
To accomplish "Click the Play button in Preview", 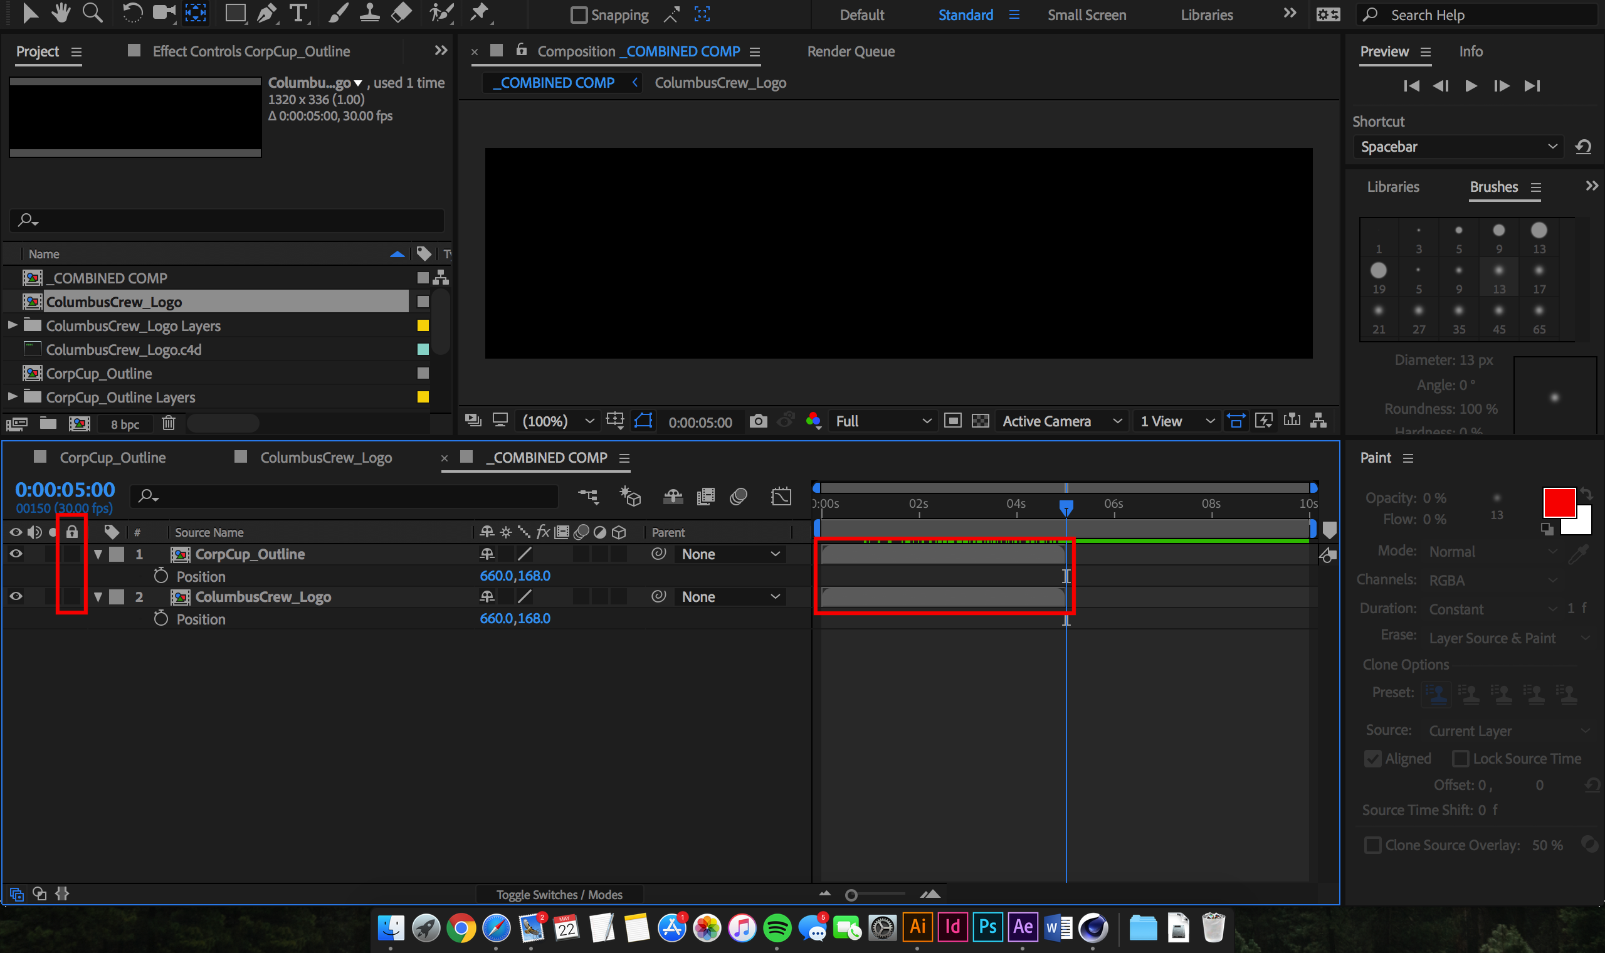I will pos(1471,86).
